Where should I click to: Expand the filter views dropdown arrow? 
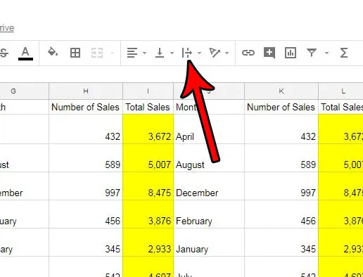(x=326, y=53)
